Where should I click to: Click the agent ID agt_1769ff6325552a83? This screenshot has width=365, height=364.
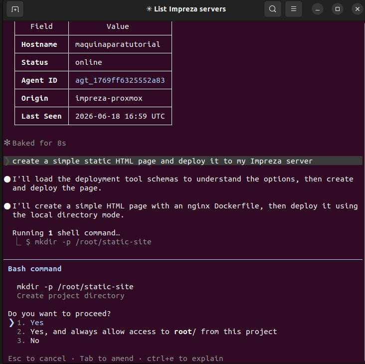pos(120,80)
